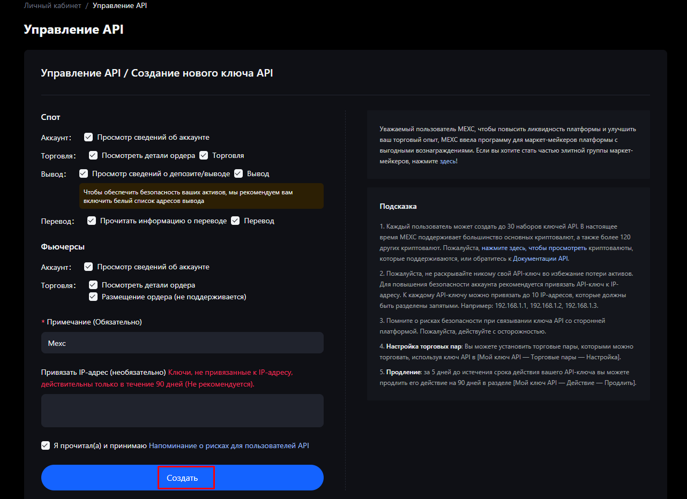Click the 'Примечание' note input field

[x=182, y=343]
